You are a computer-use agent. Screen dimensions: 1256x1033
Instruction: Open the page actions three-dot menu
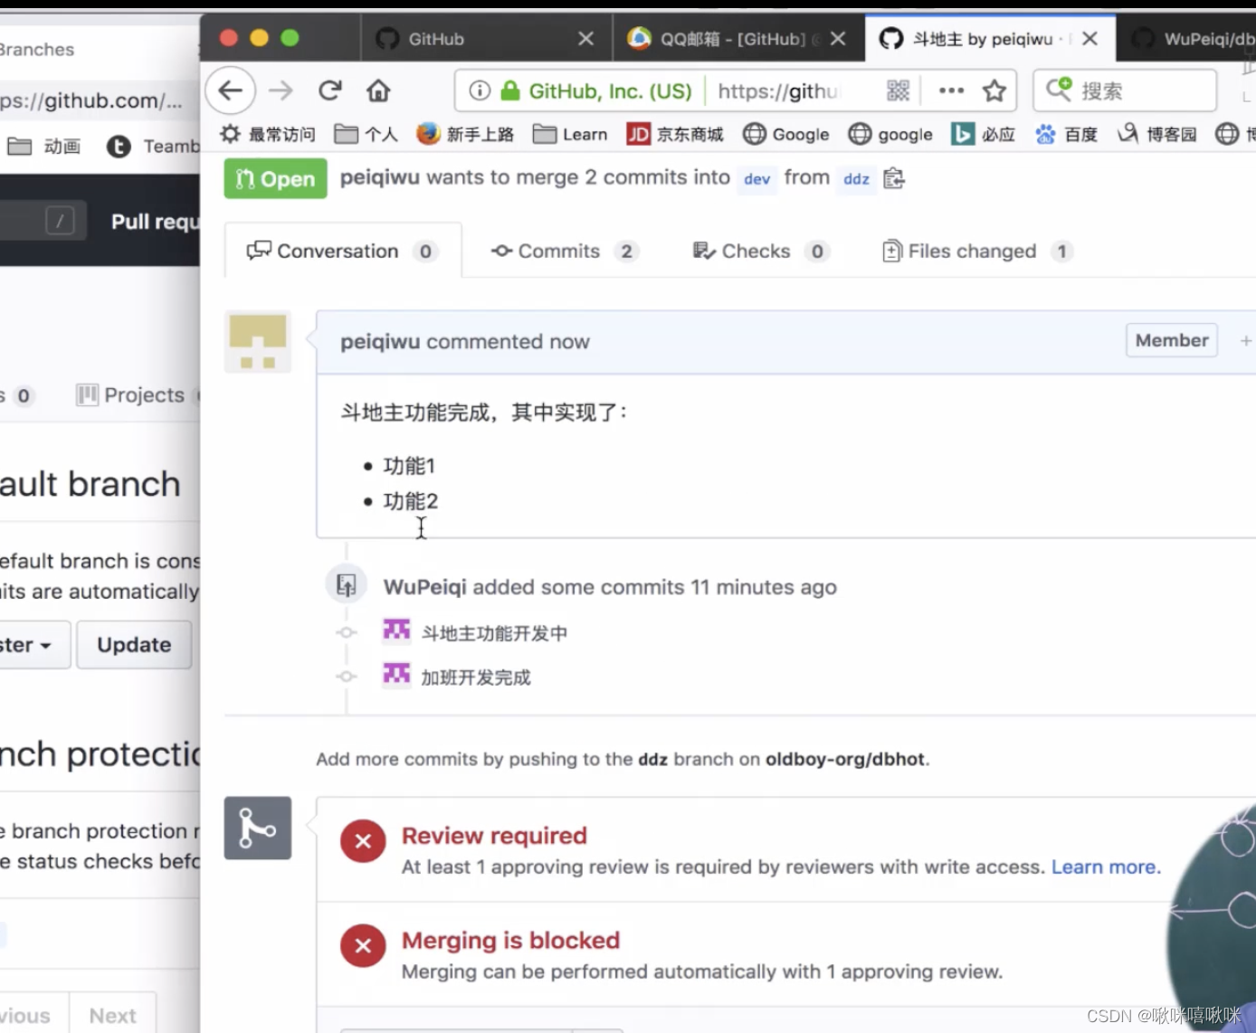pos(951,90)
